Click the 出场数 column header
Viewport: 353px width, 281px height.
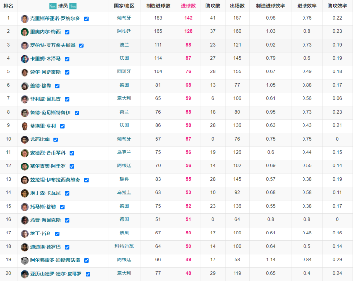pos(237,6)
